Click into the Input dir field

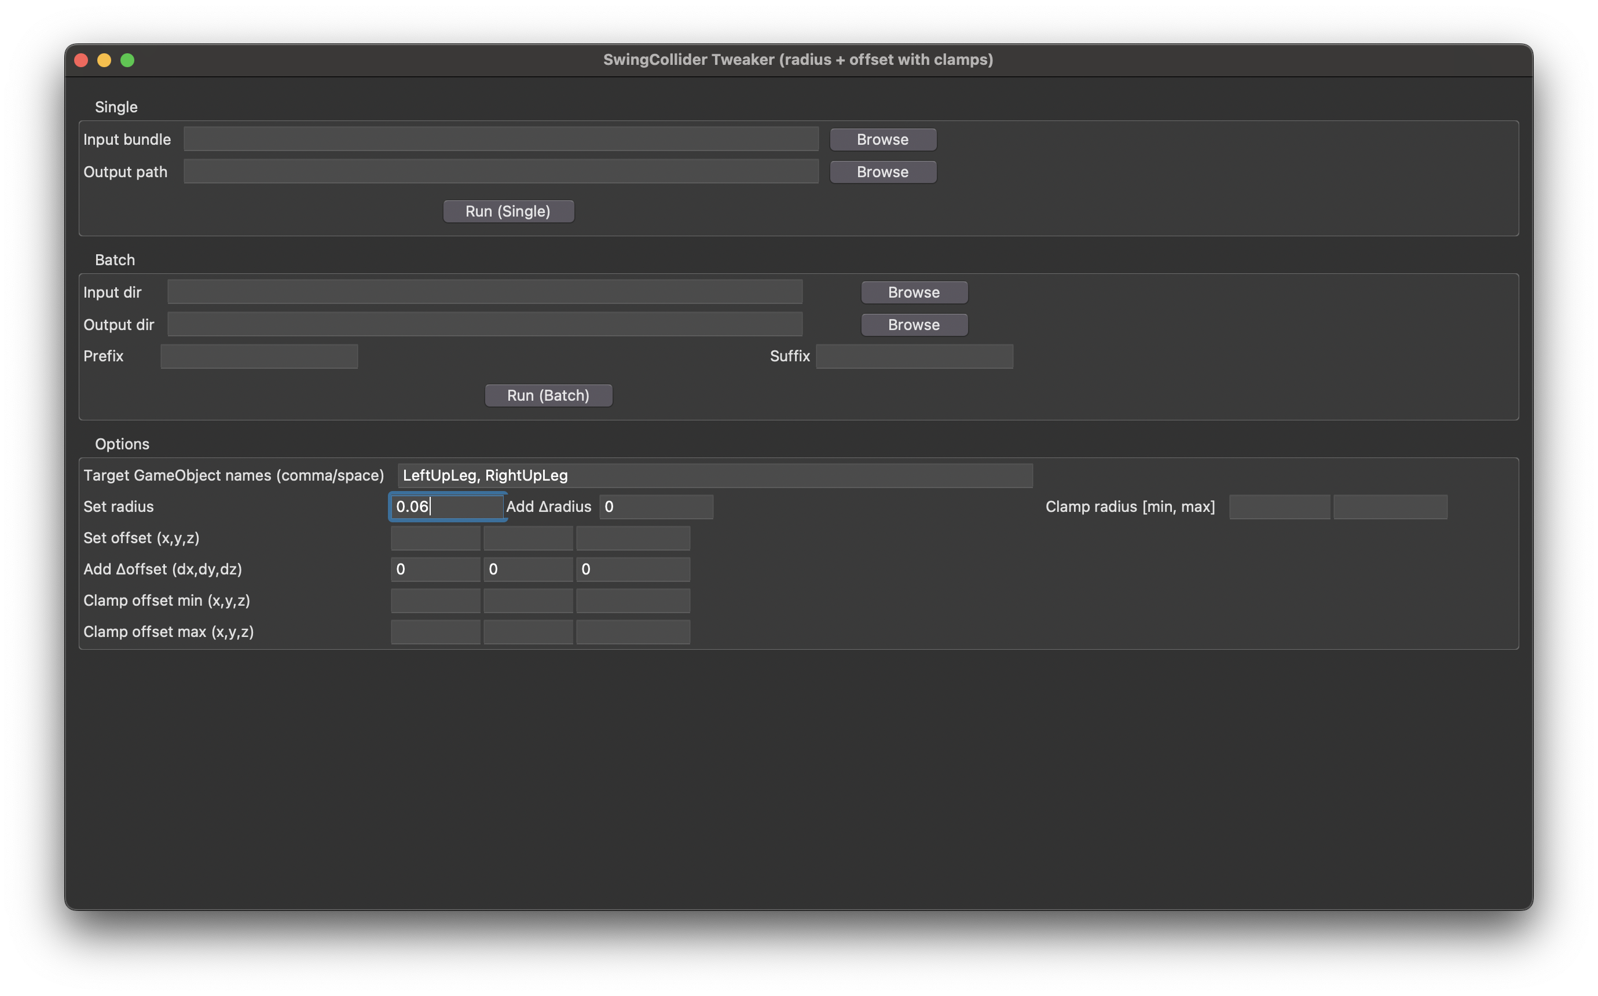pyautogui.click(x=485, y=292)
